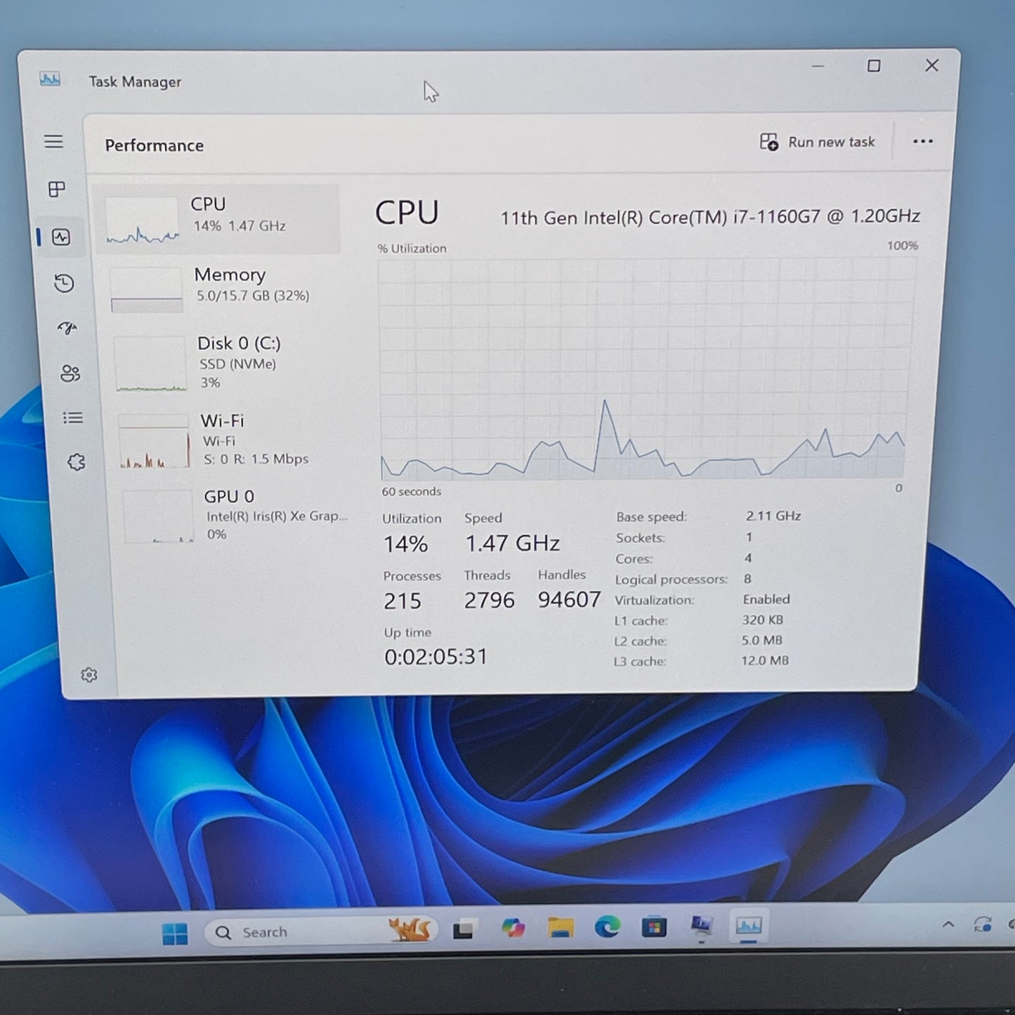Select the Wi-Fi performance panel
Screen dimensions: 1015x1015
[x=218, y=439]
